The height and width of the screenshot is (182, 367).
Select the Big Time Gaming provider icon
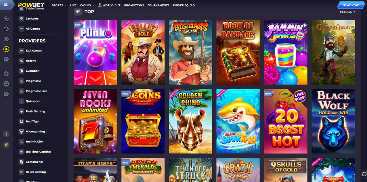coord(22,152)
